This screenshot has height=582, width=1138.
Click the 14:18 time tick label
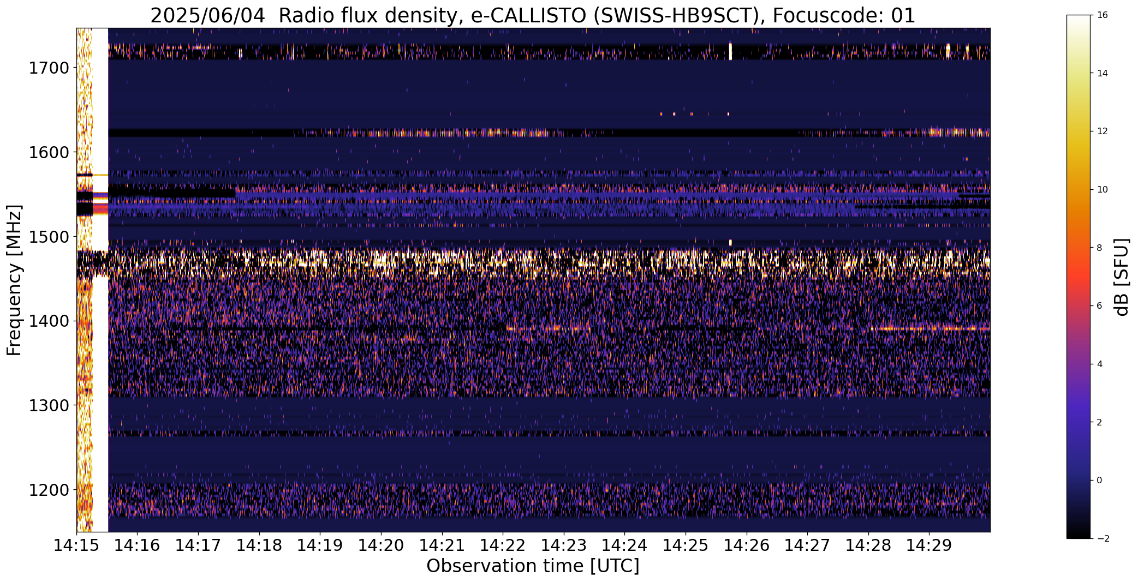tap(259, 545)
